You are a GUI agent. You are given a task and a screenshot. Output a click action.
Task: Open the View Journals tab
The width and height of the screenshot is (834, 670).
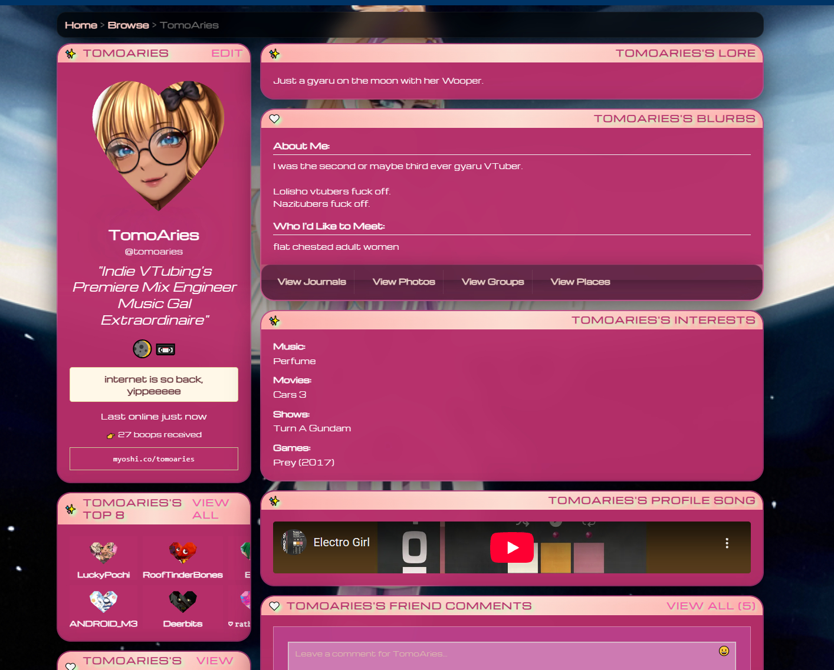click(x=311, y=282)
